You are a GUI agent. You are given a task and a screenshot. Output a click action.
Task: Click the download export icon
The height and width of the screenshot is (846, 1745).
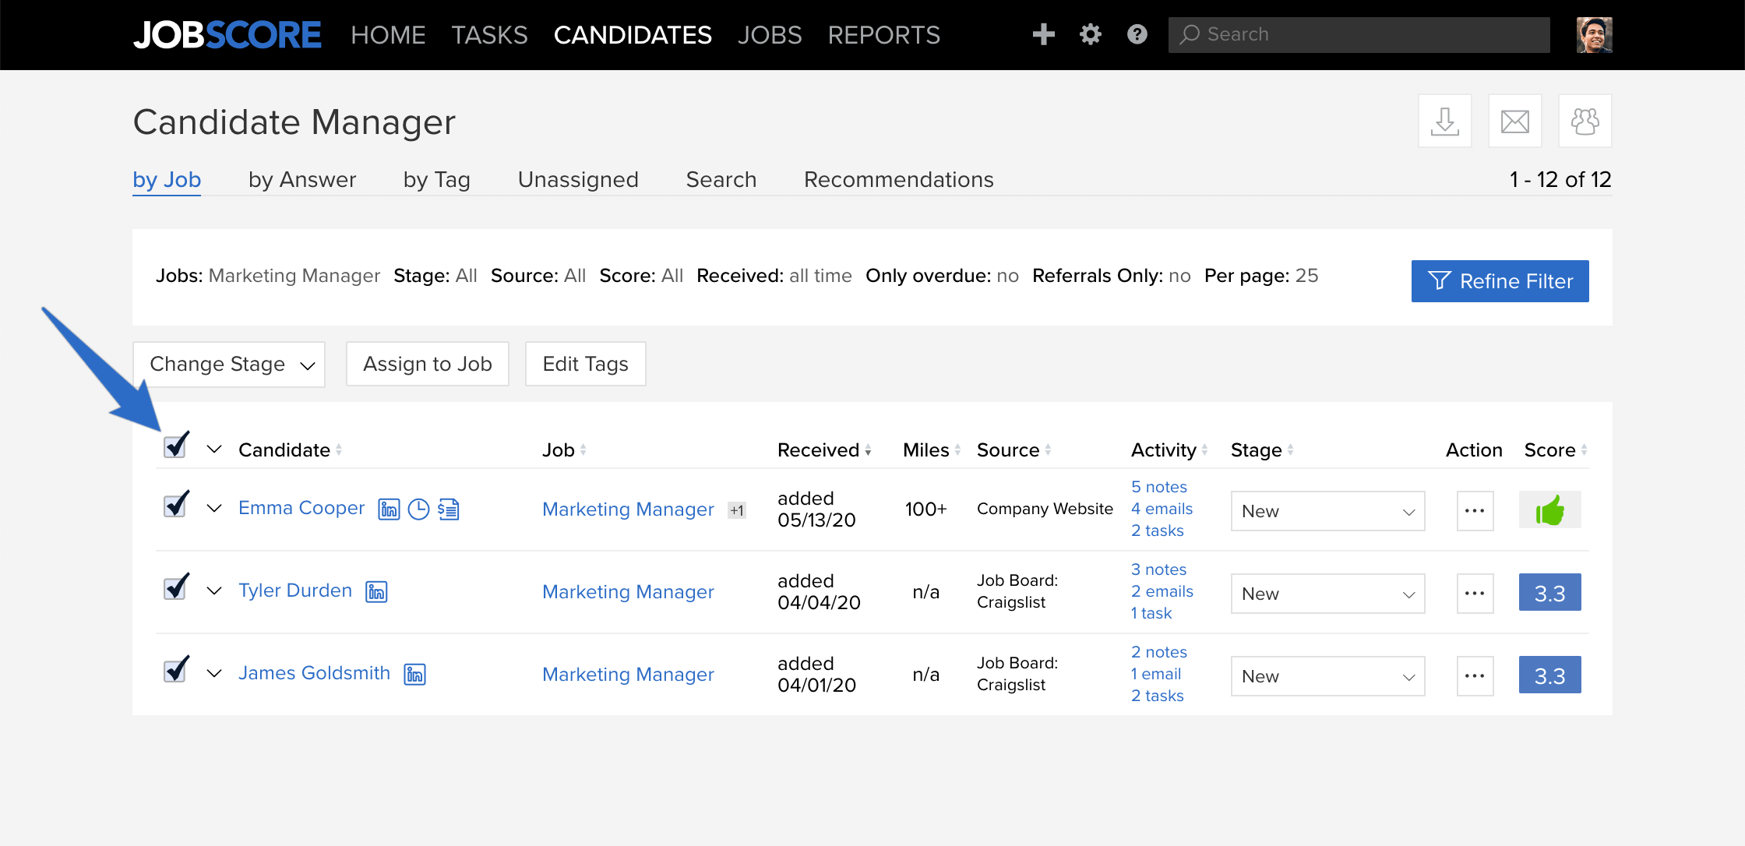[x=1445, y=121]
